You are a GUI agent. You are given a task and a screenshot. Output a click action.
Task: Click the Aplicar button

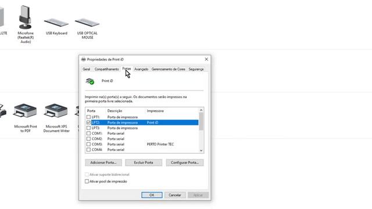coord(198,195)
